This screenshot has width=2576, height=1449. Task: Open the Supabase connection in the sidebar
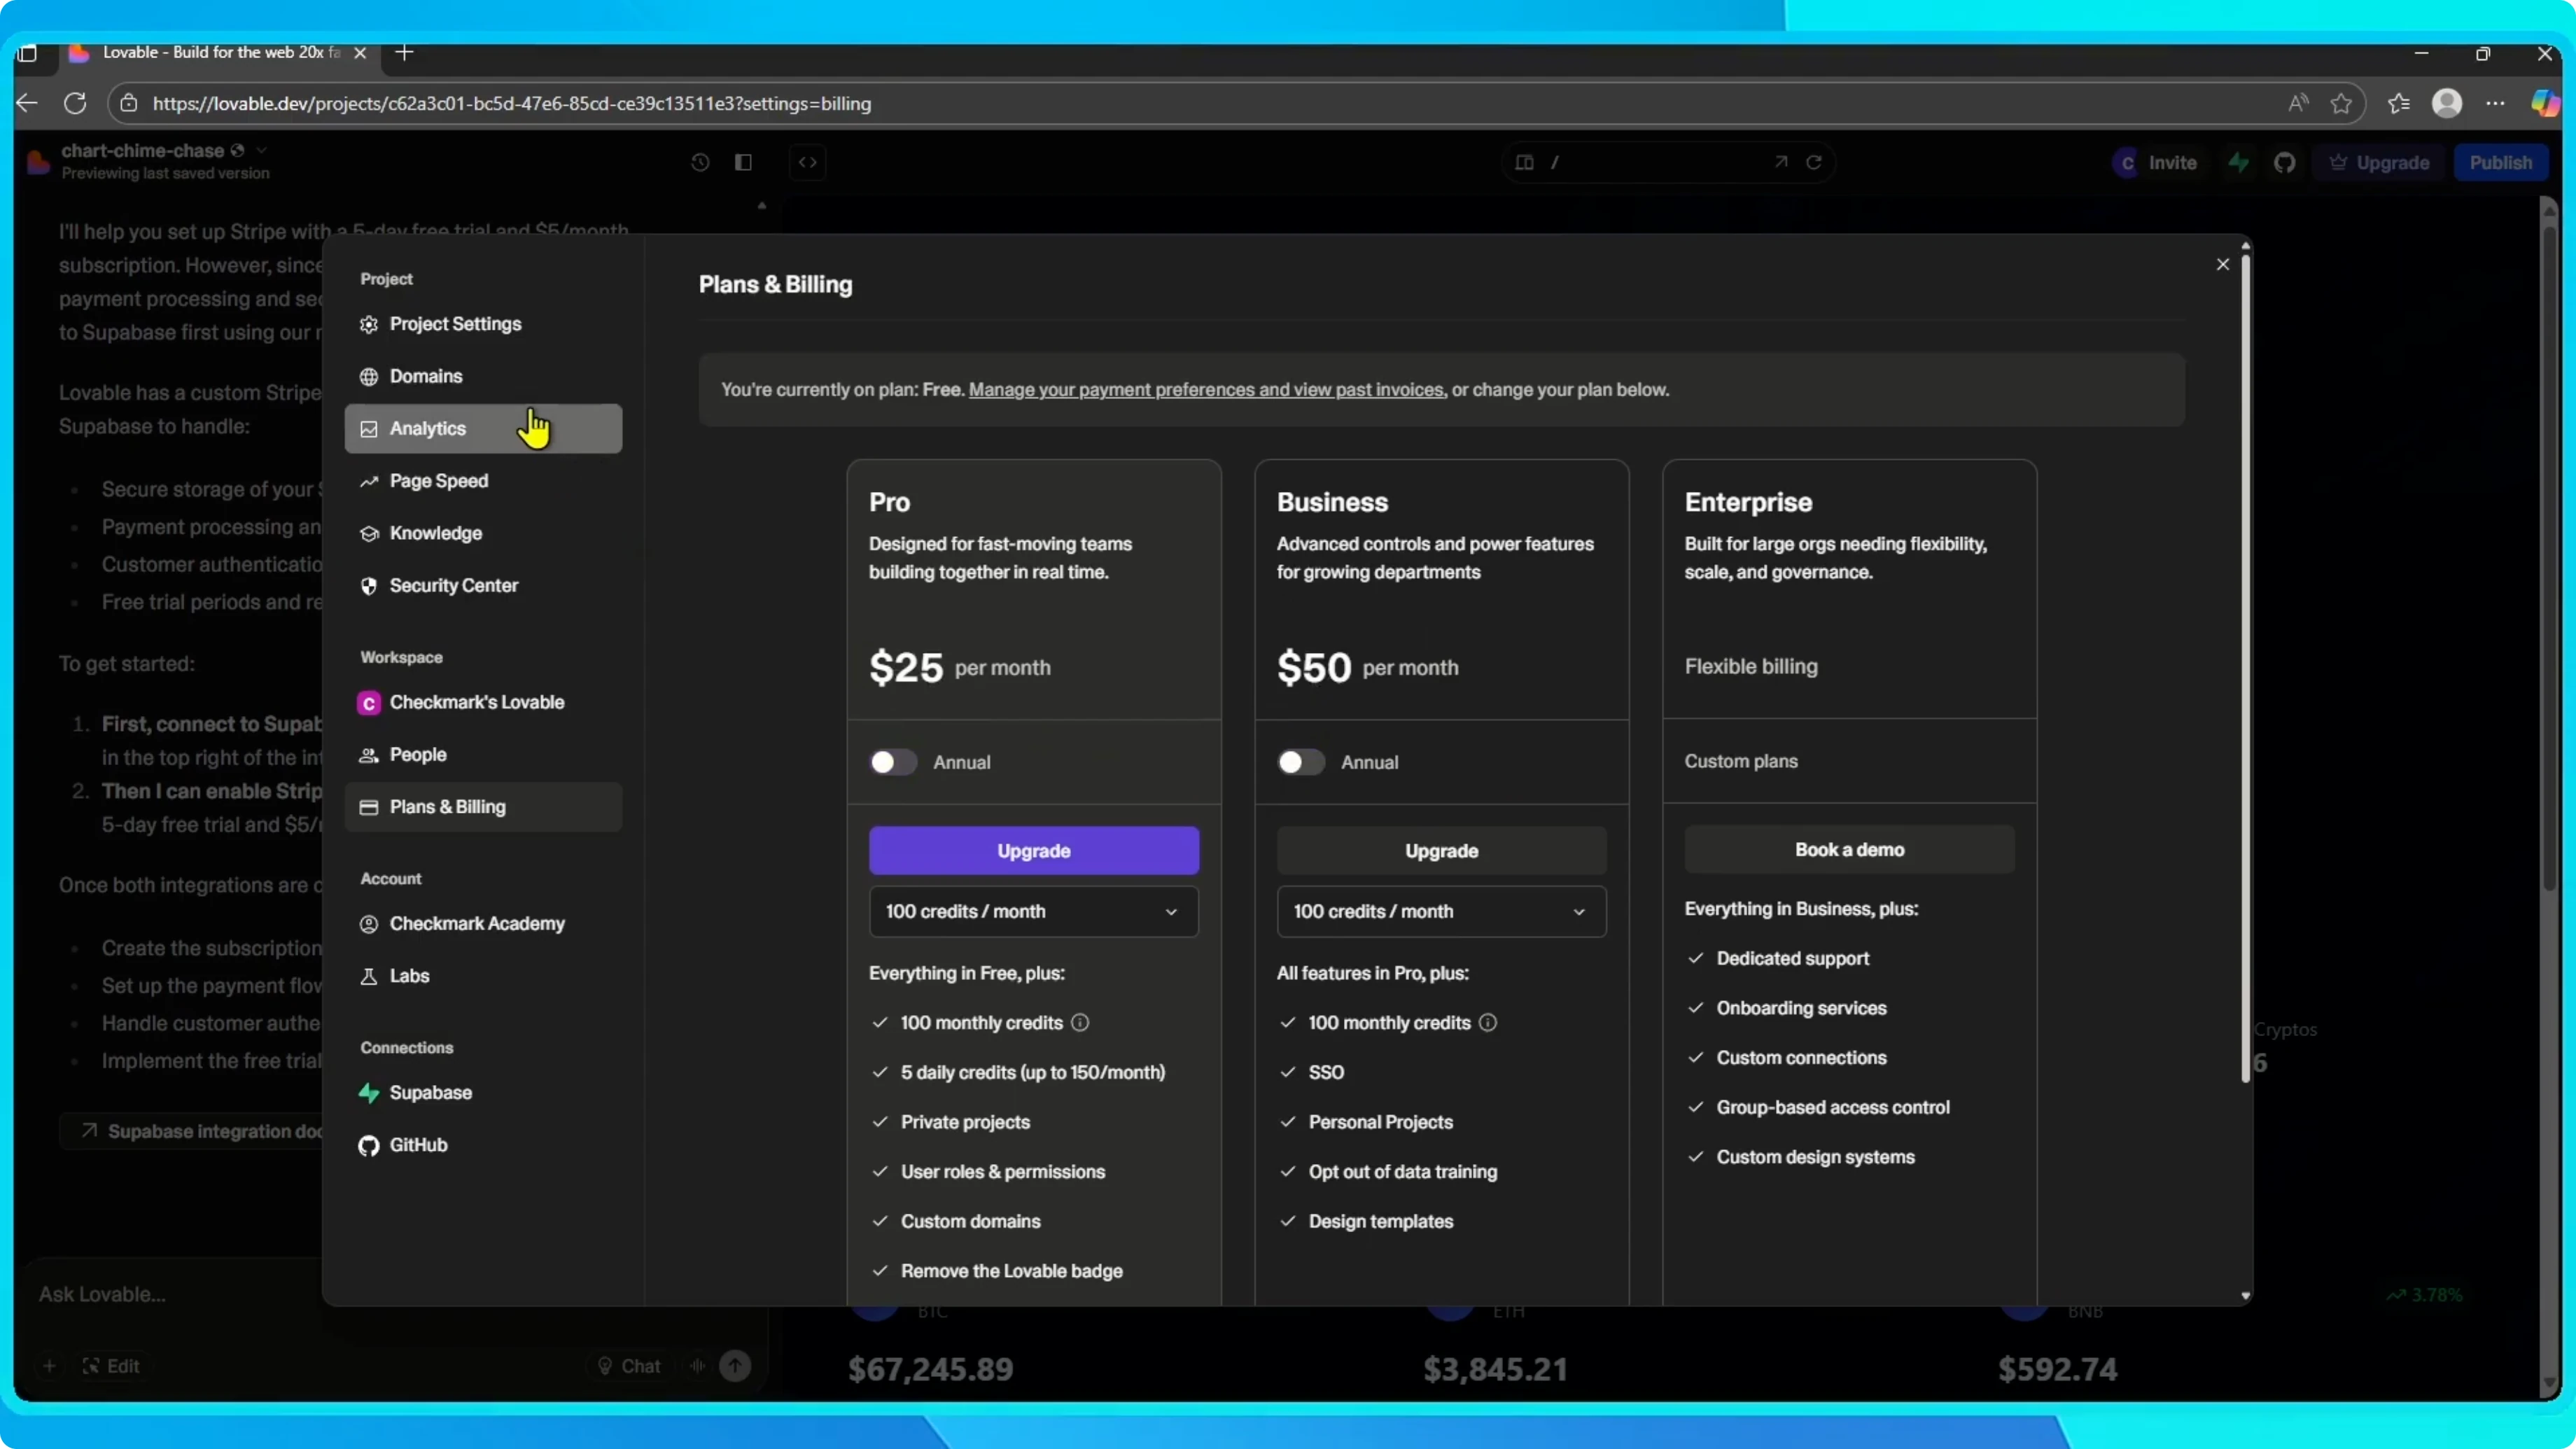(x=483, y=1092)
